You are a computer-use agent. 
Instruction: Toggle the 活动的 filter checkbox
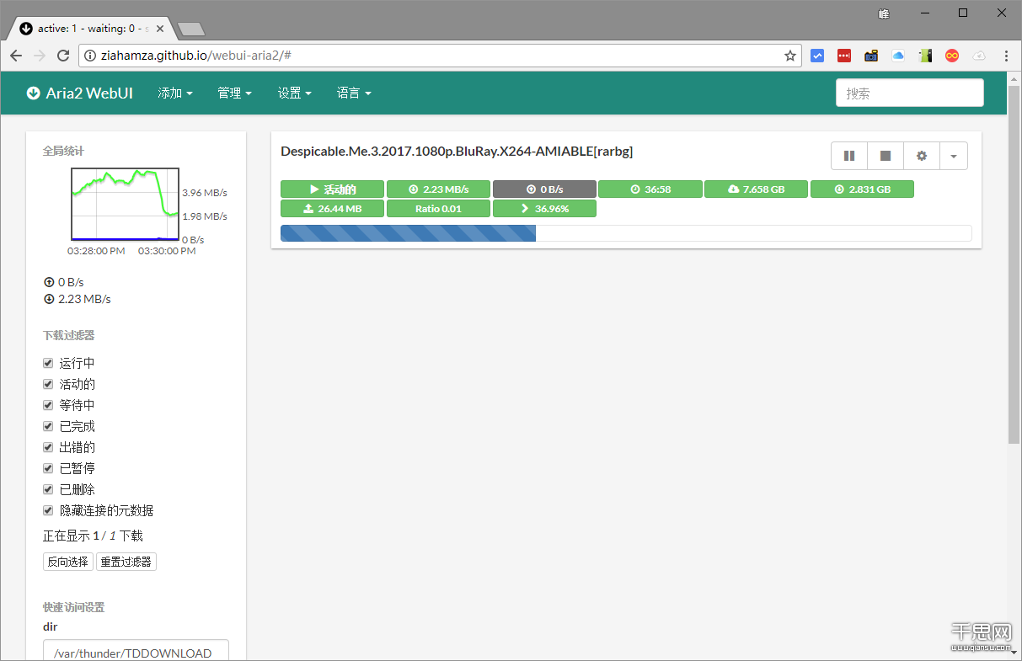pos(48,384)
